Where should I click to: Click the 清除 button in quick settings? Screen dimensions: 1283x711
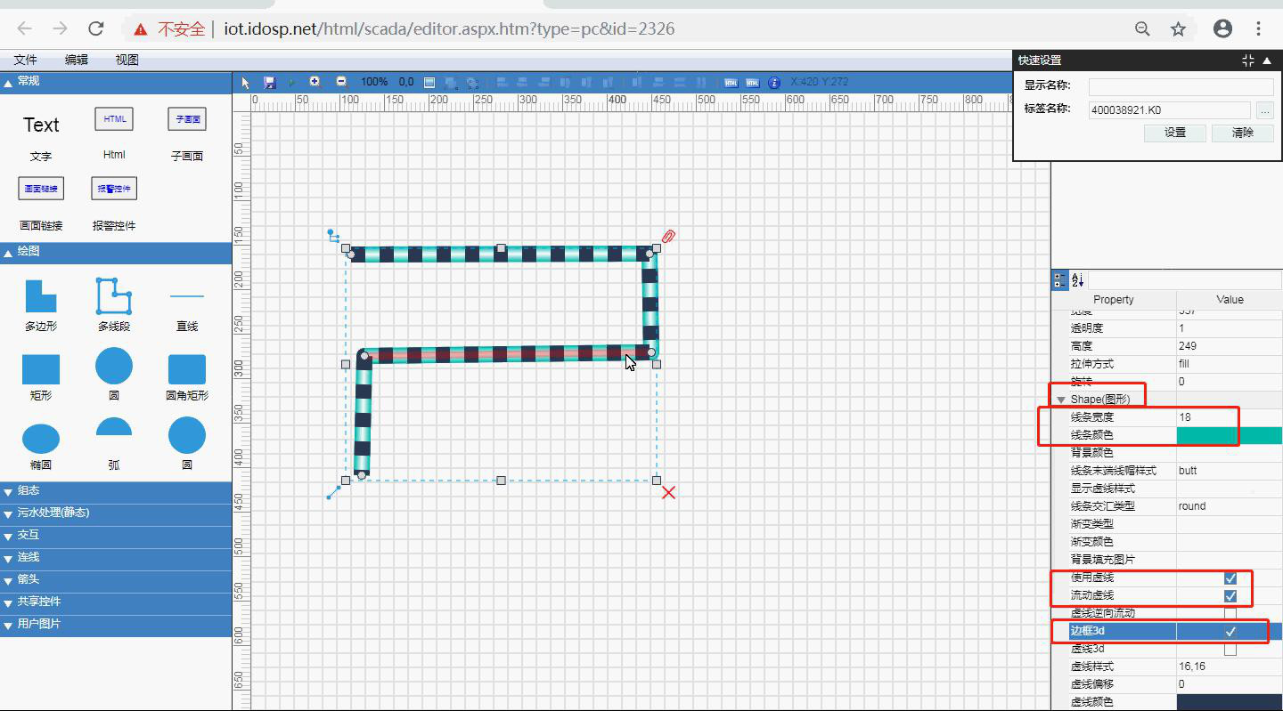click(x=1242, y=133)
